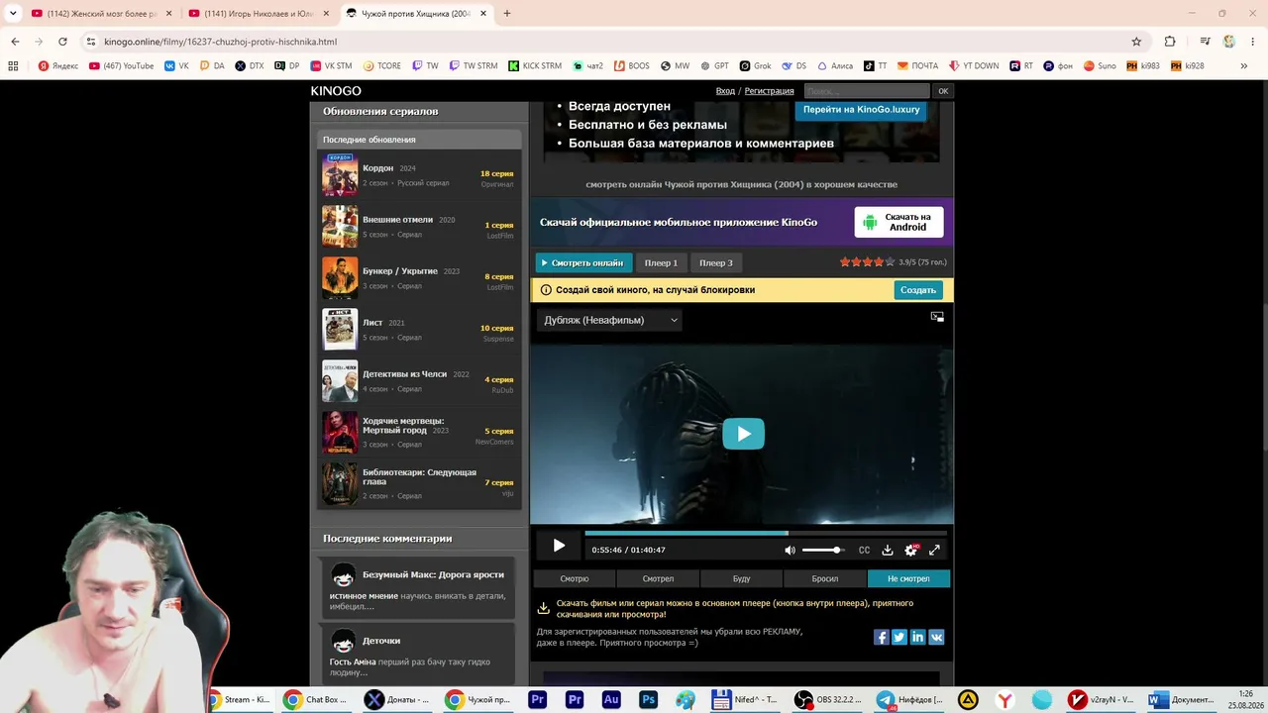Open the Лист series poster thumbnail
The height and width of the screenshot is (713, 1268).
click(340, 330)
